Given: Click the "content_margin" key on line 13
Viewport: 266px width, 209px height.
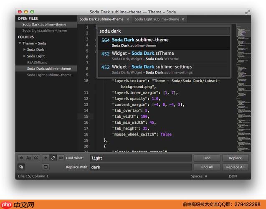Looking at the screenshot, I should pos(130,104).
